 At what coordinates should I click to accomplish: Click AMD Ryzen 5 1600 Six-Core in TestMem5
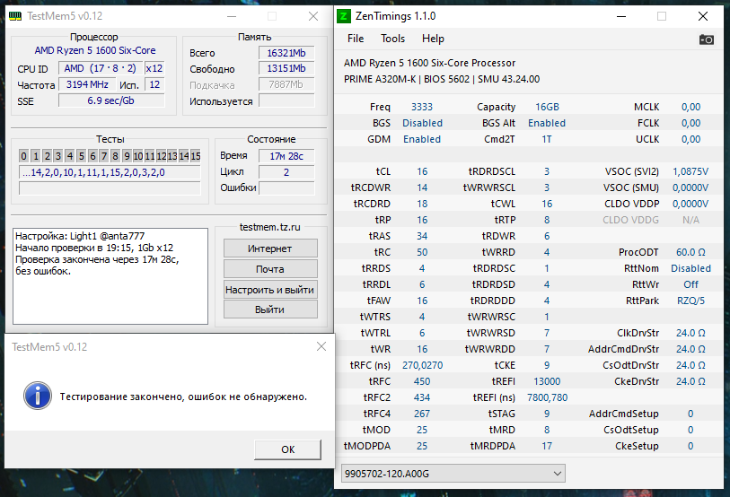[x=95, y=50]
